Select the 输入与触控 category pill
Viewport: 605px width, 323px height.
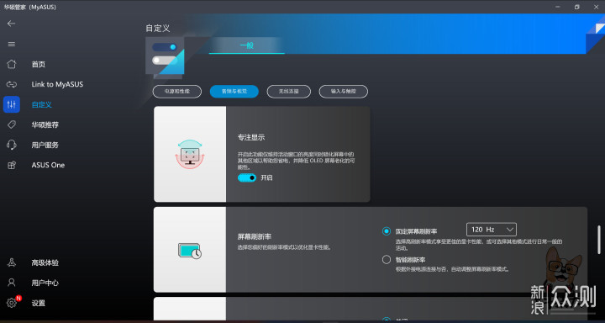point(344,92)
